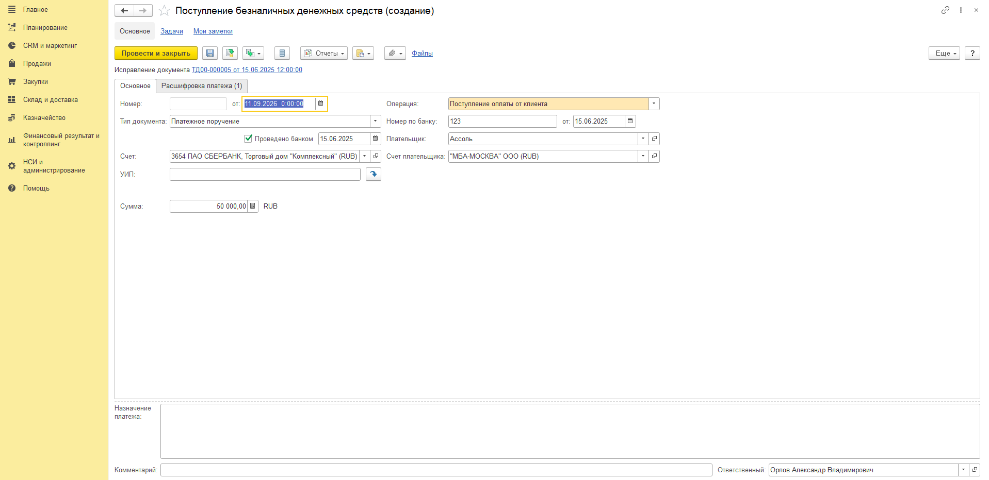Open Счет плательщика record card
The image size is (989, 480).
click(654, 156)
